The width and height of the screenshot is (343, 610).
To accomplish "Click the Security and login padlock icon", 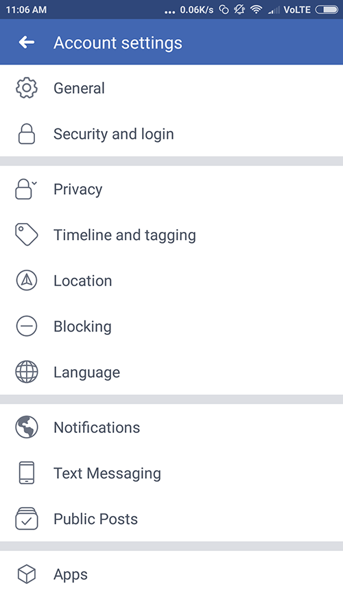I will coord(27,134).
